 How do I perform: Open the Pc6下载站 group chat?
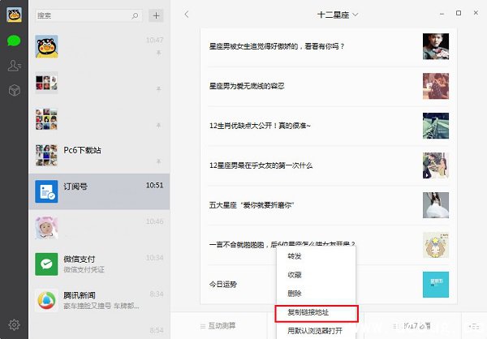tap(99, 155)
